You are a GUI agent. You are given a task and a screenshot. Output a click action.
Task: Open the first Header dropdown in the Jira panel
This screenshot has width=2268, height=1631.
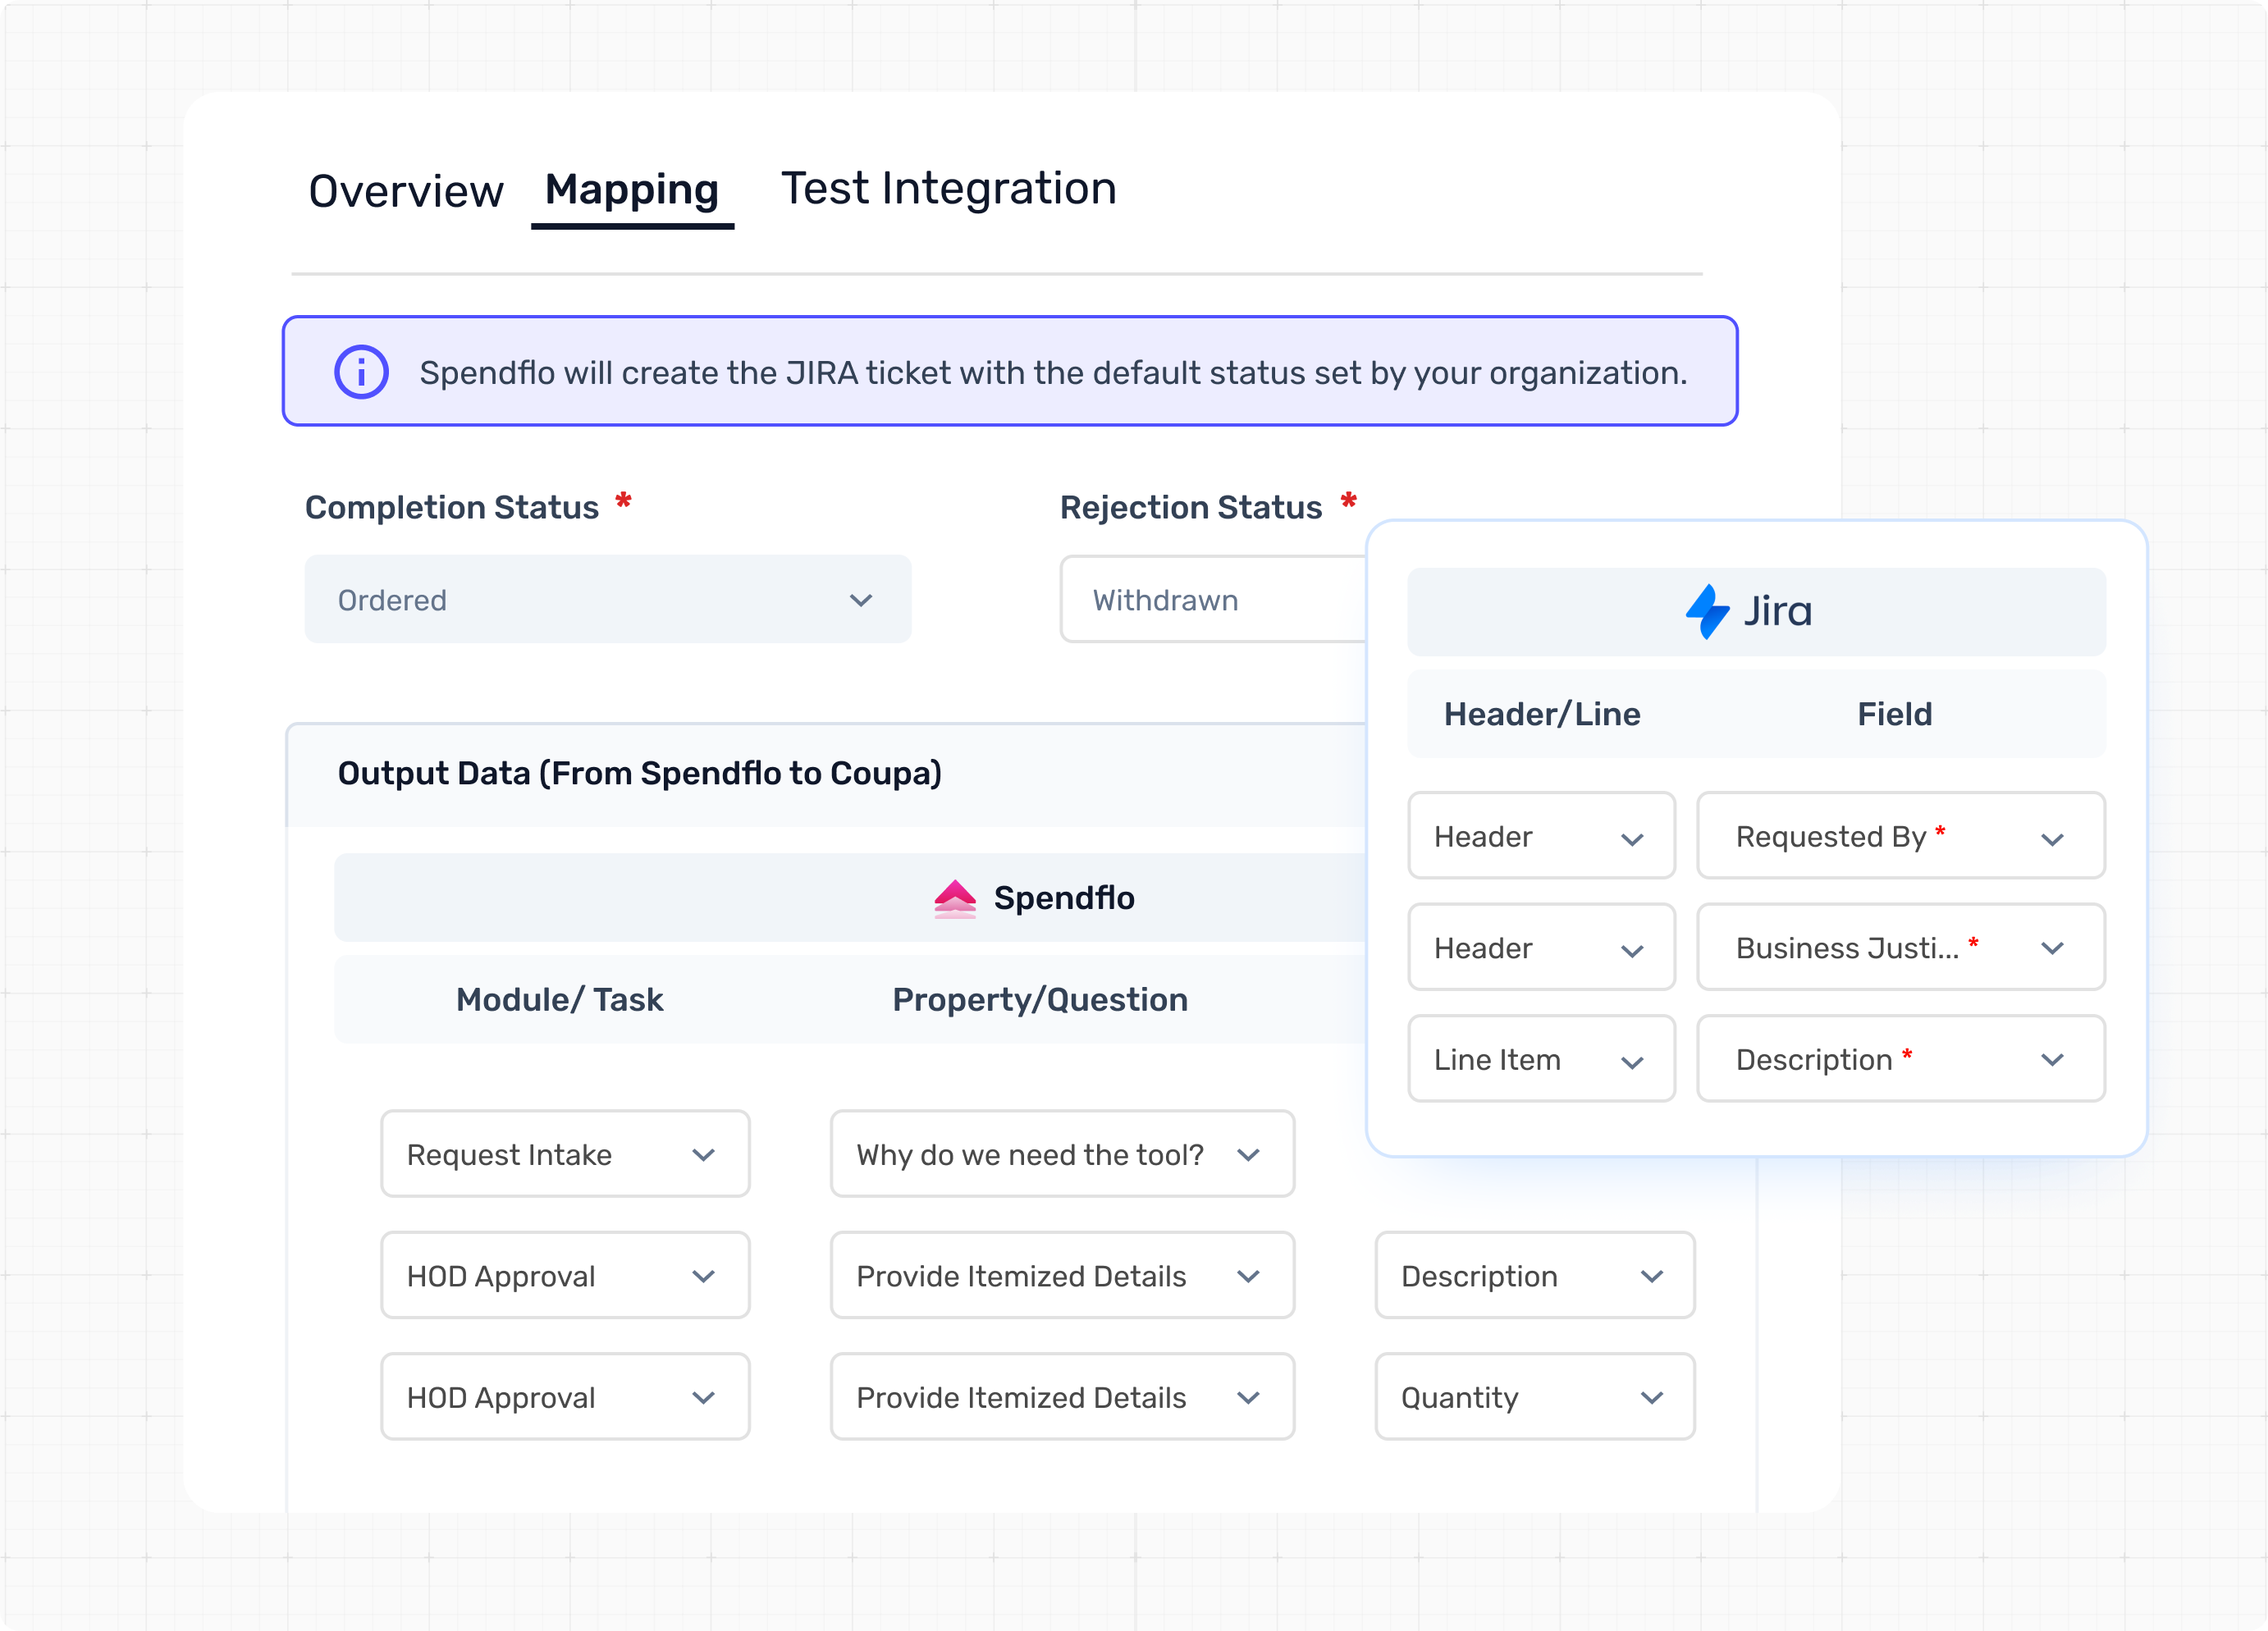coord(1540,837)
